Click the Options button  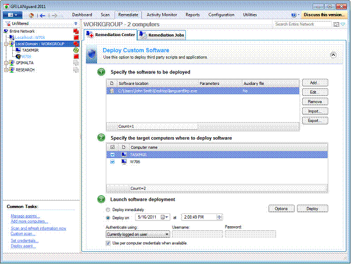pos(281,209)
